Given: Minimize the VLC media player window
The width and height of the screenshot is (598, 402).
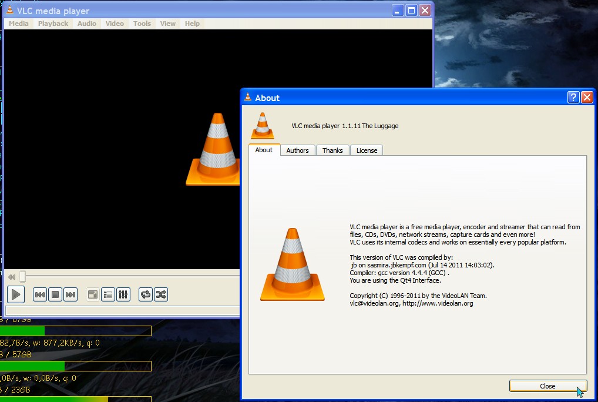Looking at the screenshot, I should (398, 11).
